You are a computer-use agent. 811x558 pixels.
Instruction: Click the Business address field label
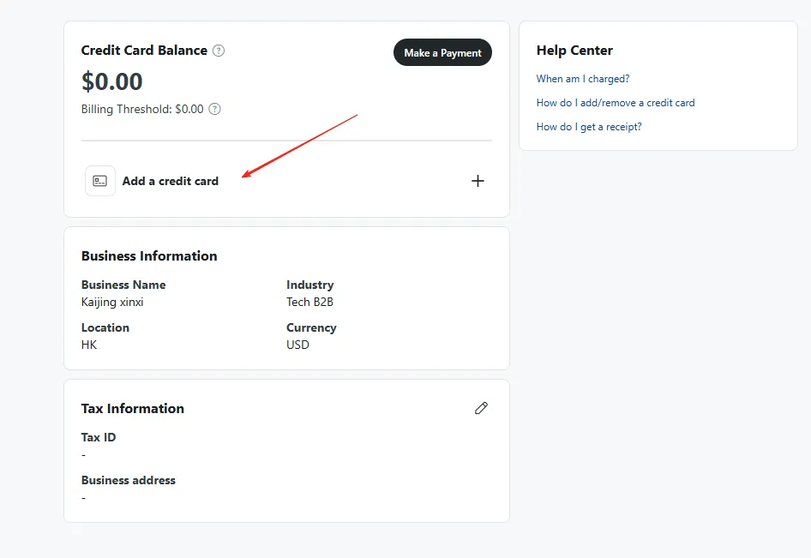coord(129,480)
